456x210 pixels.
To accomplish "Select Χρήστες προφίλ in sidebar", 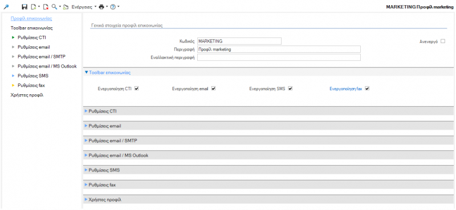I will [27, 95].
